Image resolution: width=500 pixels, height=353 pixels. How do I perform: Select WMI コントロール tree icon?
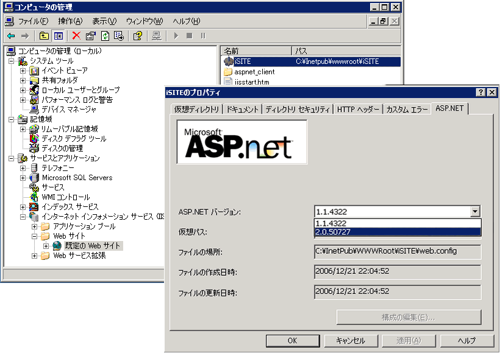point(34,197)
